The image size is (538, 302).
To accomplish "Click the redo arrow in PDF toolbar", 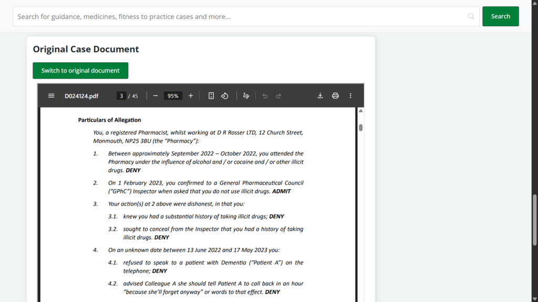I will coord(278,96).
